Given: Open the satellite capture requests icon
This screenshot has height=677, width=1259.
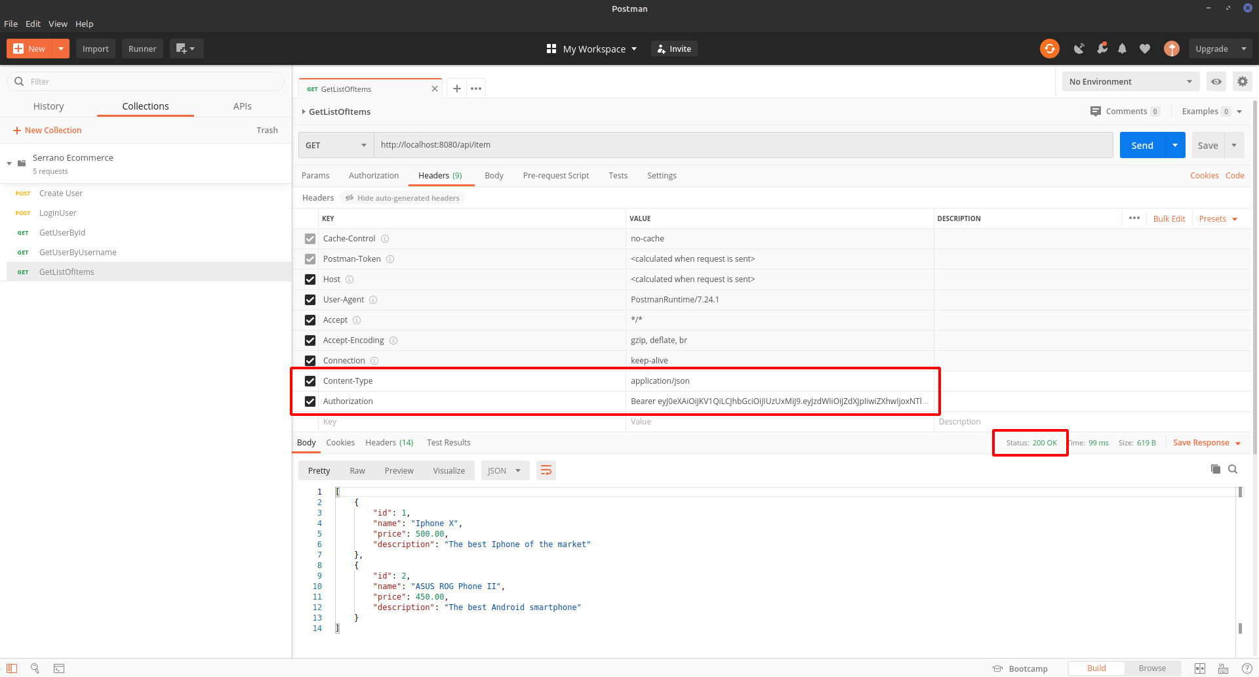Looking at the screenshot, I should (1079, 49).
